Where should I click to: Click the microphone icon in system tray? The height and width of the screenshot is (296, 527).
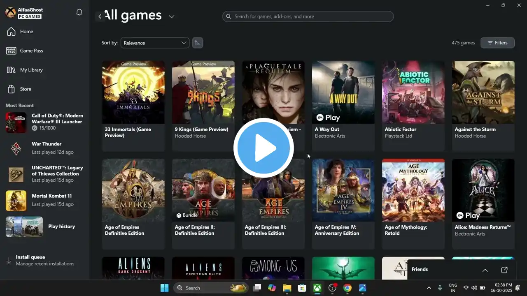tap(440, 288)
